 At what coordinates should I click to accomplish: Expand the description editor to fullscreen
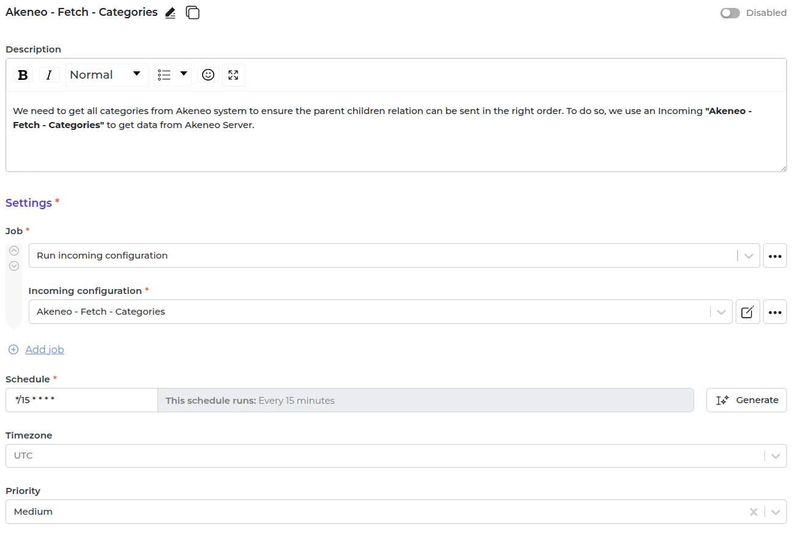233,74
